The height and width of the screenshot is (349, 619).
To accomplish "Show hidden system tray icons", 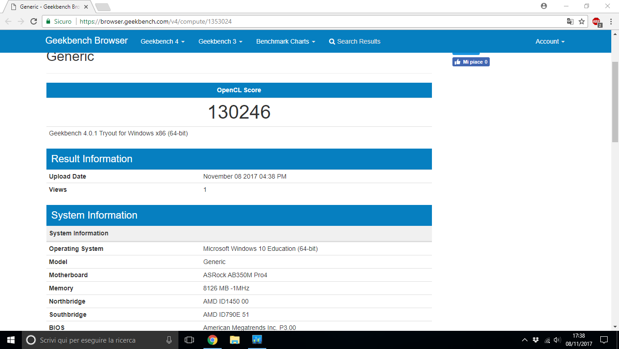I will (x=525, y=340).
